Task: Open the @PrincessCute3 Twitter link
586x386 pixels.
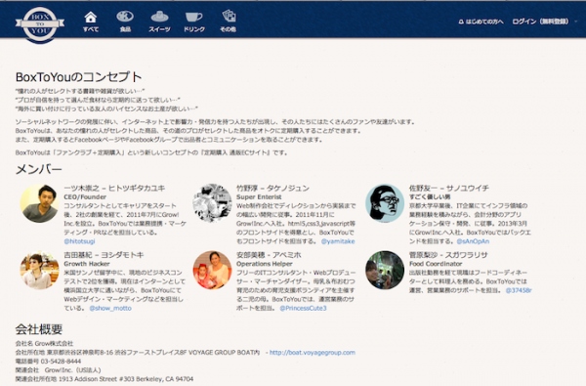Action: pos(303,308)
